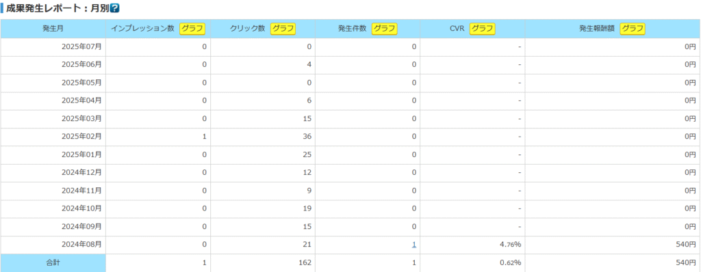Click the 合計 row label
This screenshot has width=701, height=272.
click(53, 262)
